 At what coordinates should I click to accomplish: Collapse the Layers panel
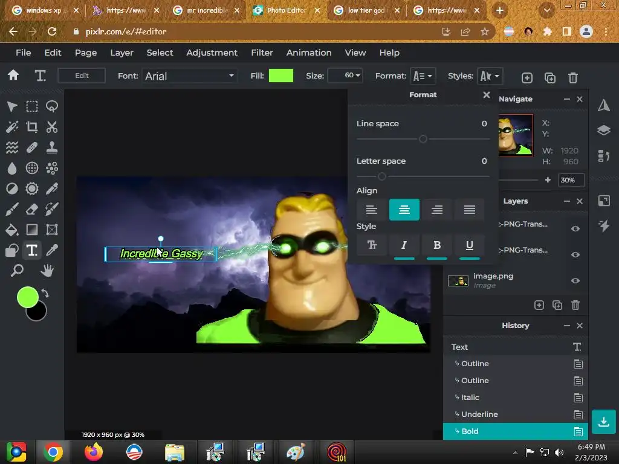point(566,201)
